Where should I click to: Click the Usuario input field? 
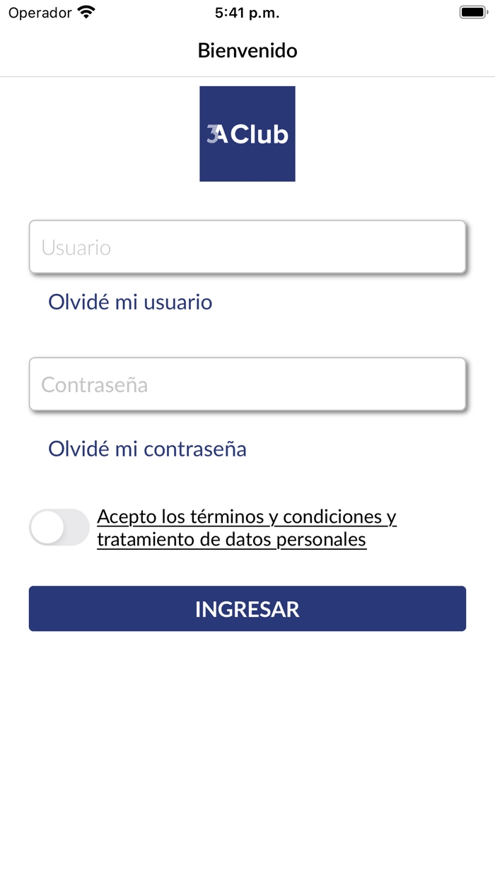(x=247, y=247)
